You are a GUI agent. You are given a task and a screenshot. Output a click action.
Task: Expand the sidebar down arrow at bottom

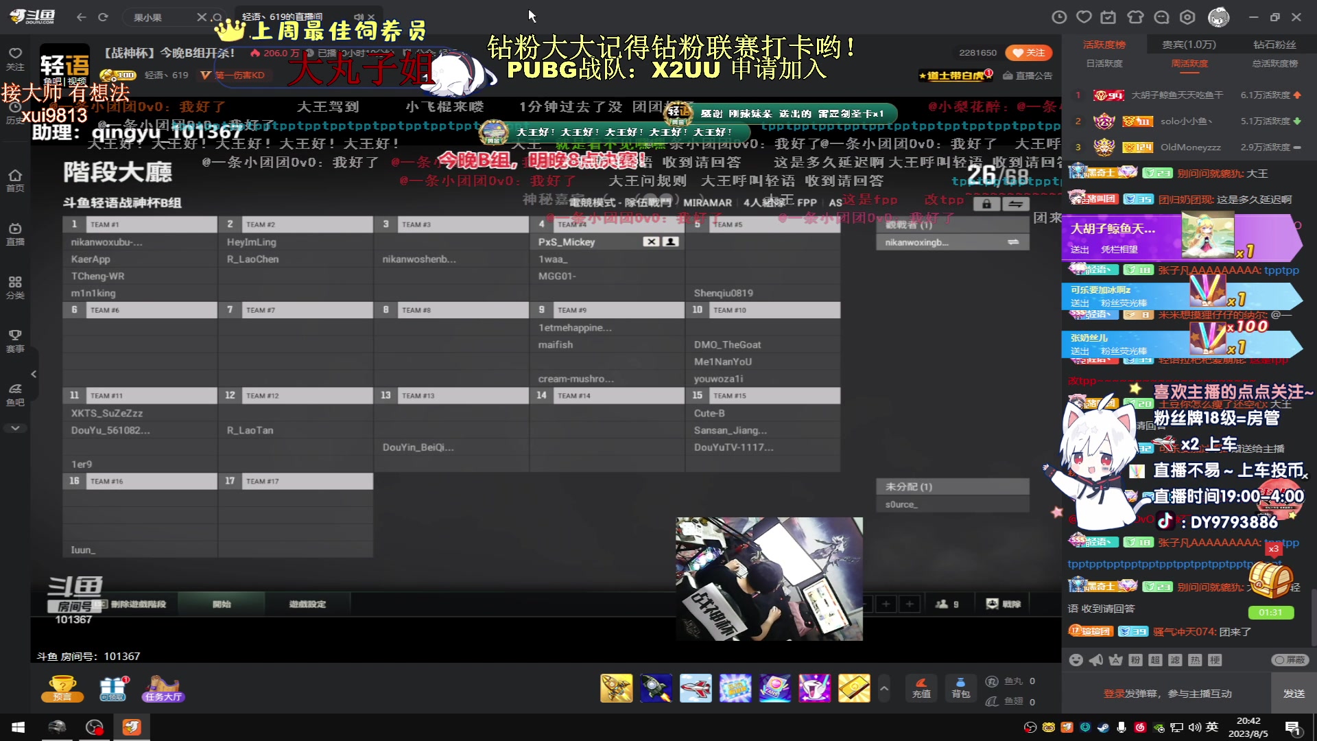click(15, 427)
